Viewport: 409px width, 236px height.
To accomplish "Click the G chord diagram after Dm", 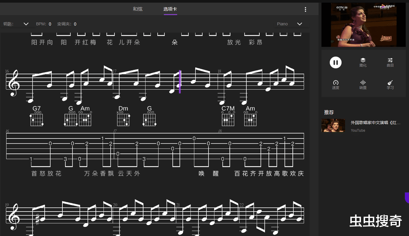I will [x=149, y=119].
